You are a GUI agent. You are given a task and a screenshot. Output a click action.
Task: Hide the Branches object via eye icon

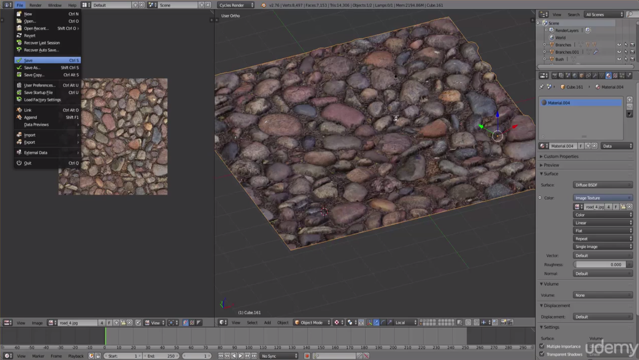tap(619, 45)
